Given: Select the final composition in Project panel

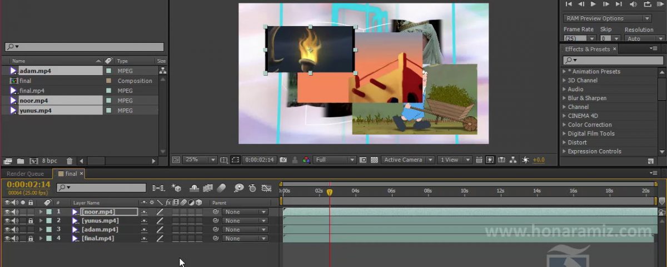Looking at the screenshot, I should coord(25,81).
